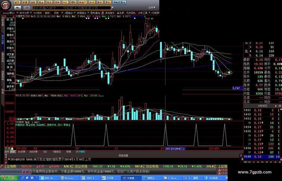Open the 商品 commodities button

49,2
